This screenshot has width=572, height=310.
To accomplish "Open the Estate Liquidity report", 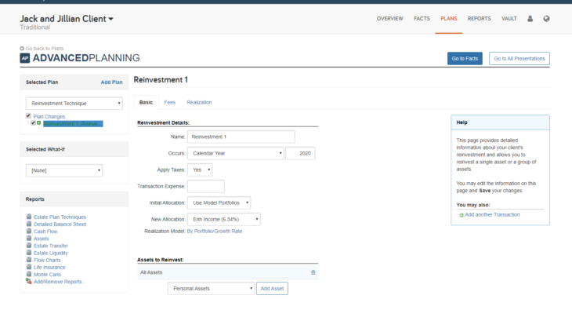I will 51,253.
